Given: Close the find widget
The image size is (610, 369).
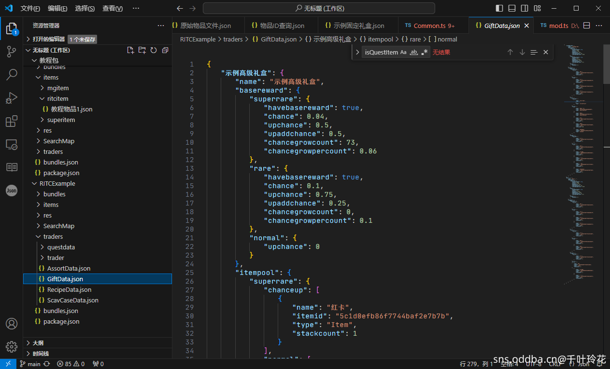Looking at the screenshot, I should [x=546, y=52].
